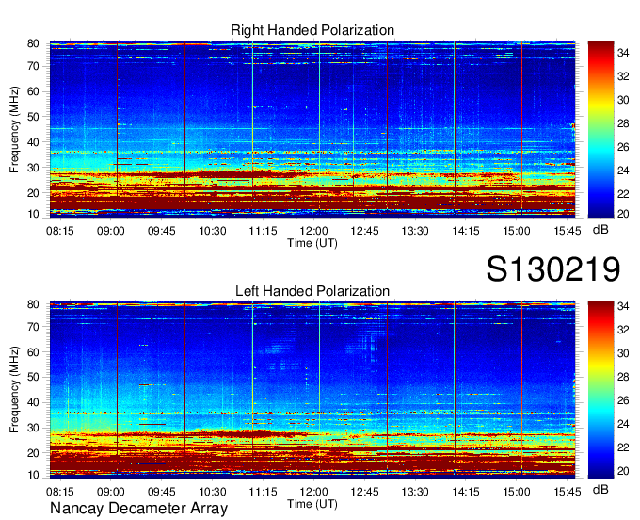Screen dimensions: 640x520
Task: Click the 10 MHz tick on bottom frequency axis
Action: click(x=33, y=475)
